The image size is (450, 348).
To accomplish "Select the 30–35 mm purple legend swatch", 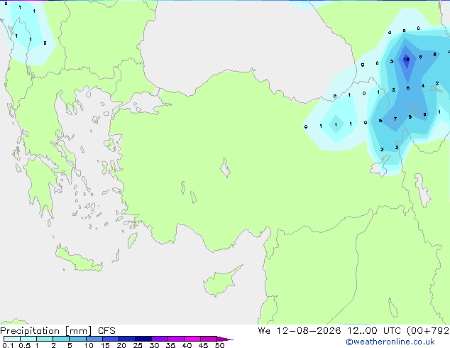I will point(159,339).
